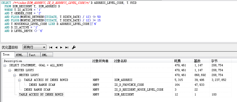
Task: Switch to the XML tab
Action: pos(46,55)
